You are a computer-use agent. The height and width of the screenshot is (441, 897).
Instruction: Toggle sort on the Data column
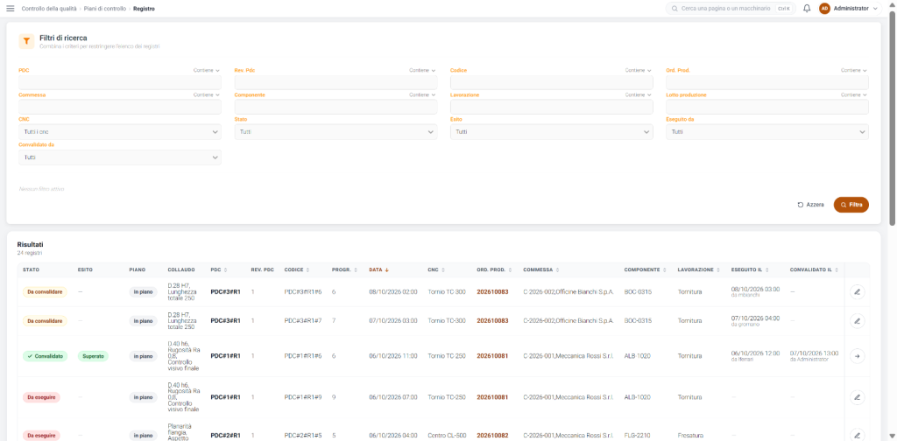379,269
